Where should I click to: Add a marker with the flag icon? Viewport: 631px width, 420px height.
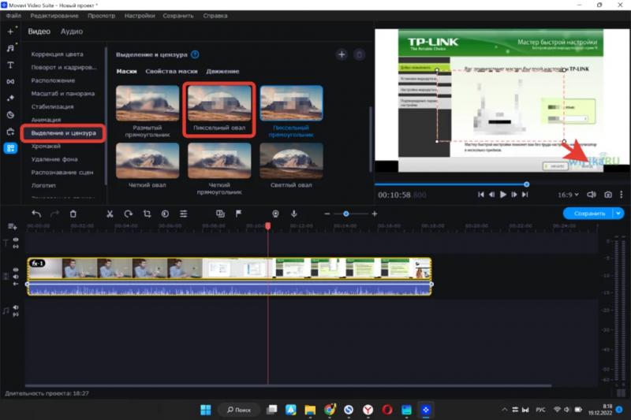[x=239, y=214]
